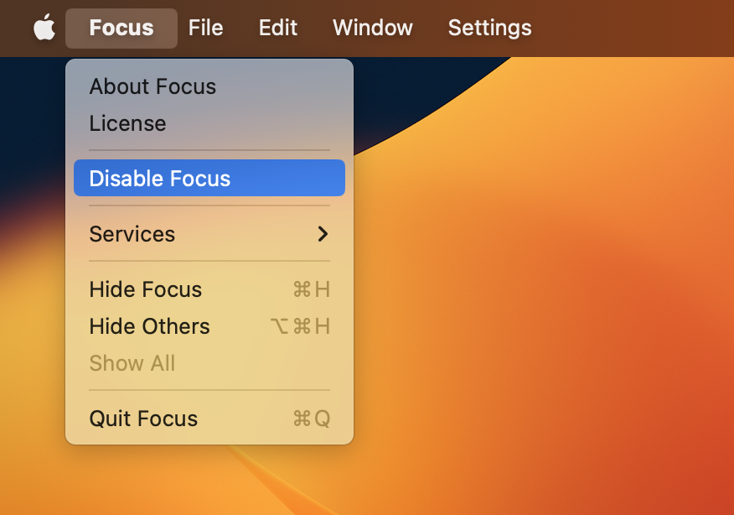Open the Edit menu
Viewport: 734px width, 515px height.
[x=278, y=28]
